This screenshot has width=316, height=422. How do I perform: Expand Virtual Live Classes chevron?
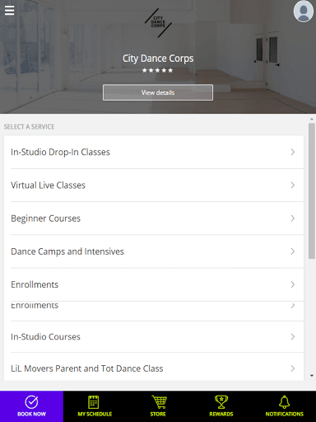tap(293, 185)
